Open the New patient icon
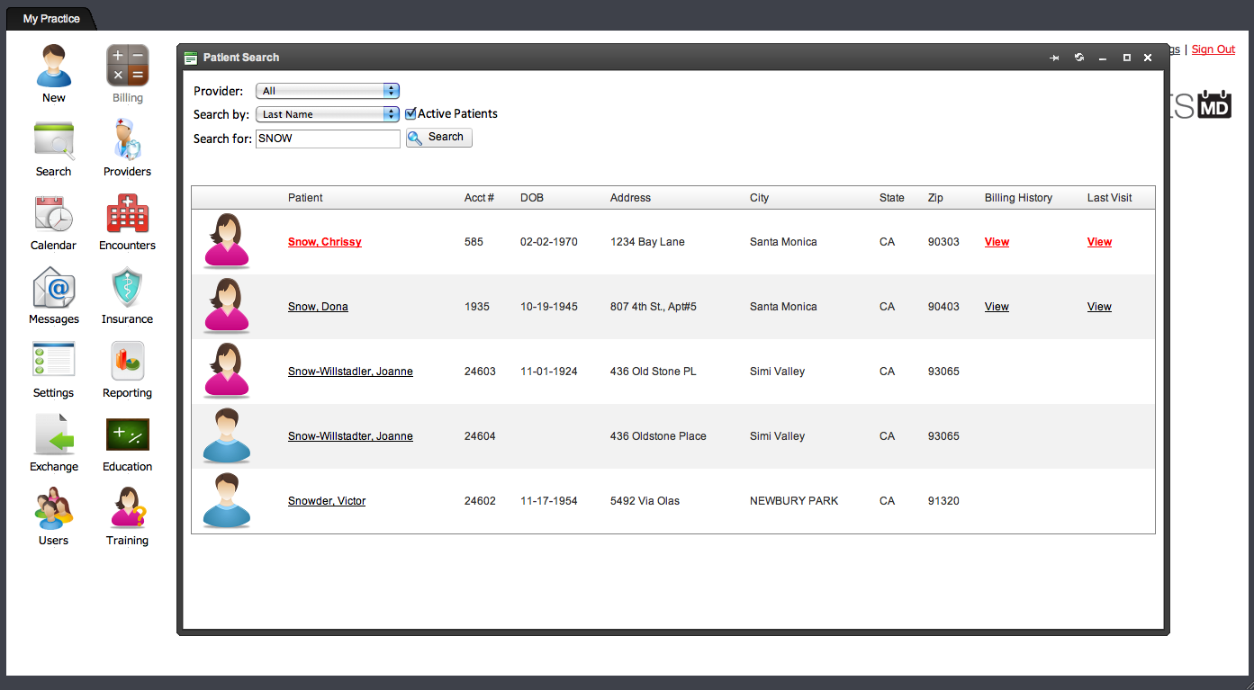 [x=53, y=67]
